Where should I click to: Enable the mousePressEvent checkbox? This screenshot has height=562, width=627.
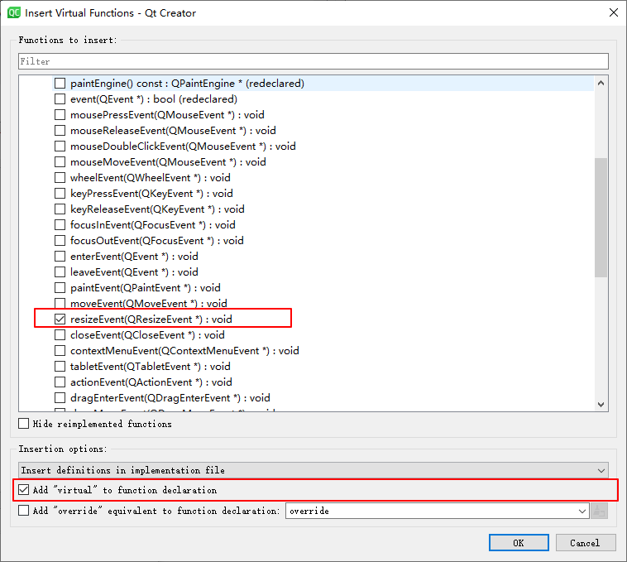click(60, 115)
